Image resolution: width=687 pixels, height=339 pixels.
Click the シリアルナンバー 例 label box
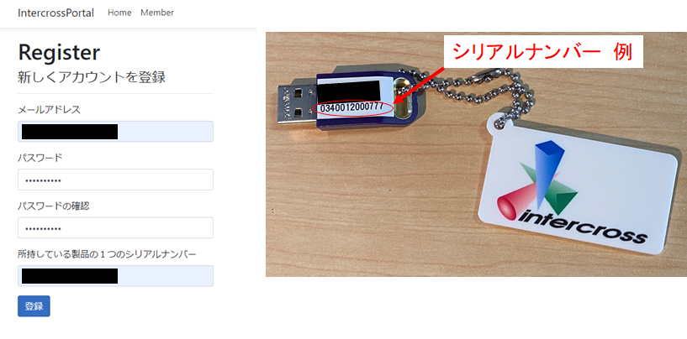point(543,52)
